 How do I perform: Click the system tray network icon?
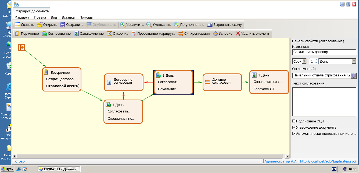(x=344, y=169)
